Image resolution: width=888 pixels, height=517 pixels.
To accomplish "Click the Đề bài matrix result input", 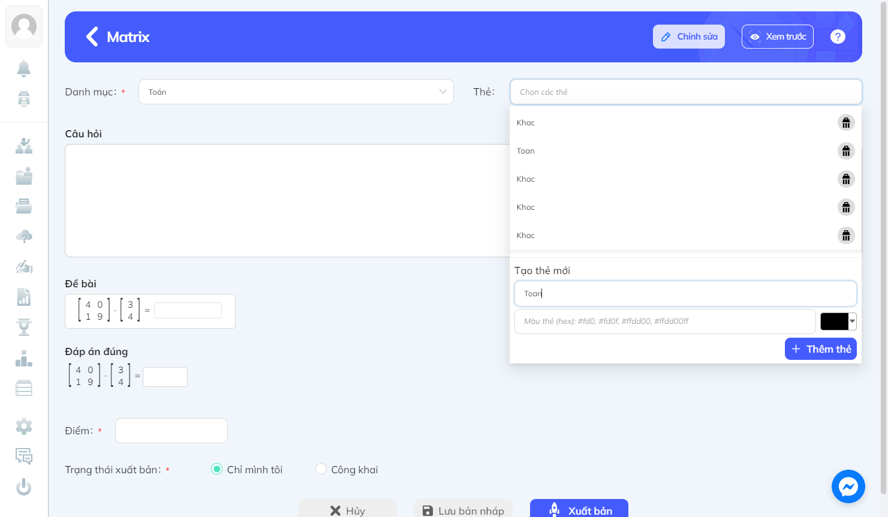I will [188, 310].
